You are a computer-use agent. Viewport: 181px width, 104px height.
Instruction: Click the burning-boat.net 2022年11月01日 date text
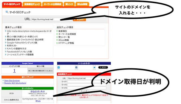(x=38, y=99)
